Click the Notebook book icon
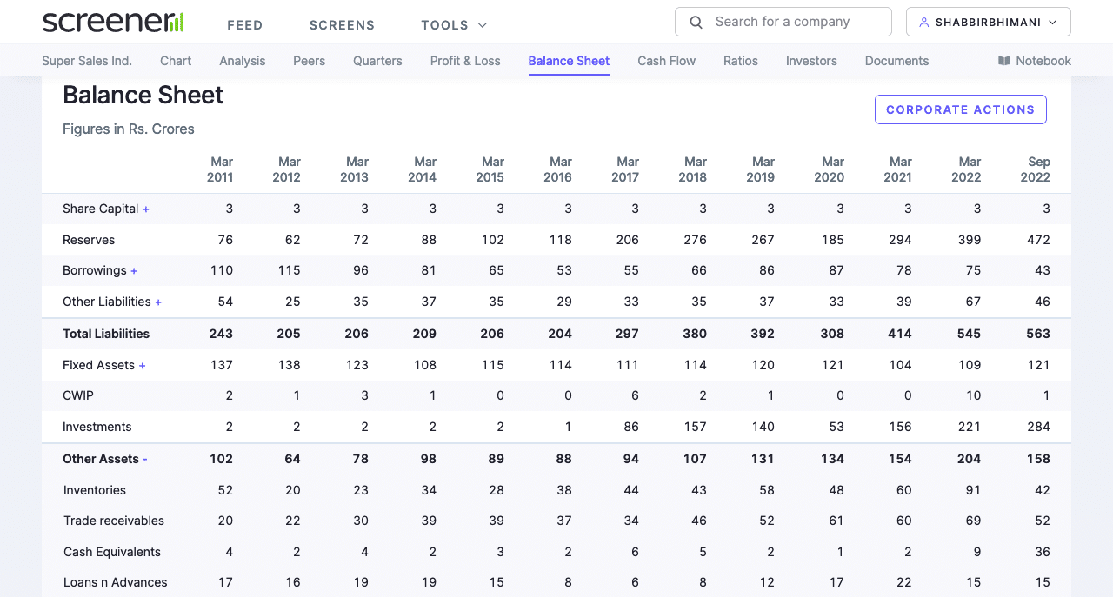The image size is (1113, 597). [x=1004, y=61]
